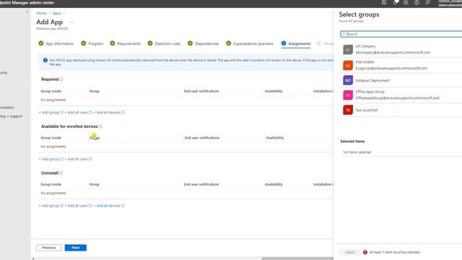Click the search magnifier icon in Select groups
462x260 pixels.
(344, 34)
